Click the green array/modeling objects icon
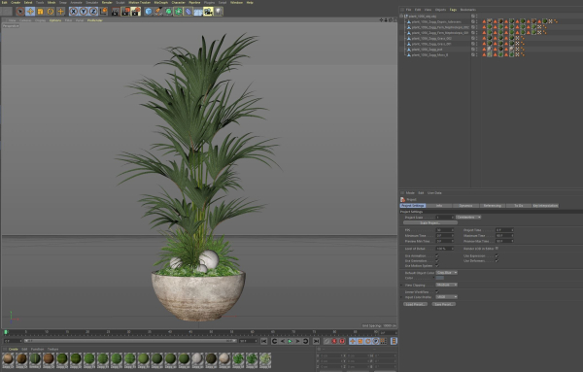Viewport: 583px width, 372px height. point(179,12)
